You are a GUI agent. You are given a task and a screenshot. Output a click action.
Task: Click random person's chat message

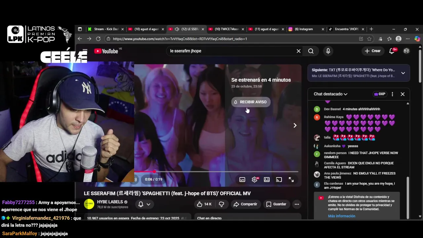[360, 155]
